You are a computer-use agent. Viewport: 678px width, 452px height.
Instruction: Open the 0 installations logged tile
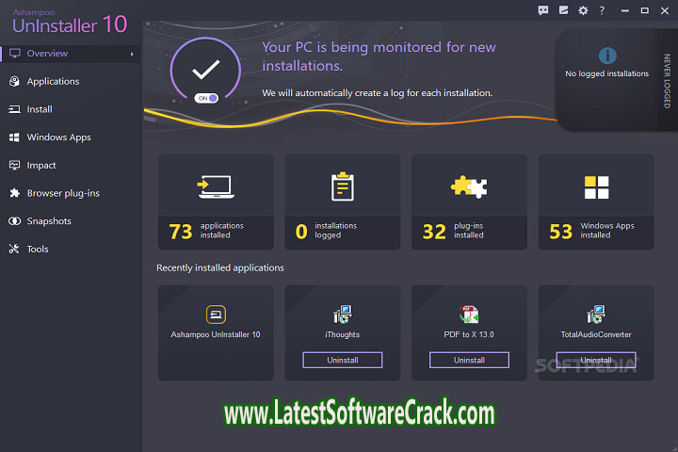point(343,202)
